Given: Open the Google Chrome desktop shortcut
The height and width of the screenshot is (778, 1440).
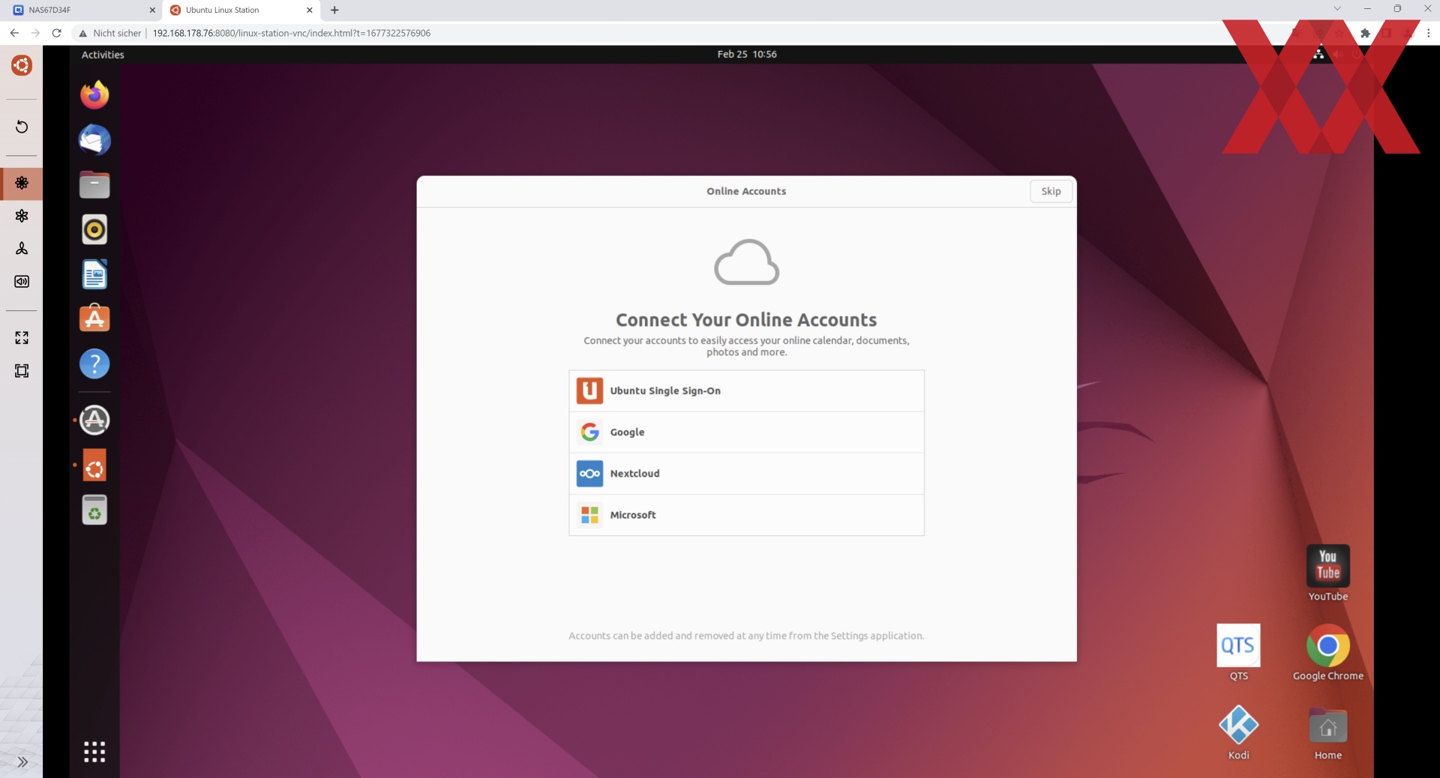Looking at the screenshot, I should pos(1328,653).
